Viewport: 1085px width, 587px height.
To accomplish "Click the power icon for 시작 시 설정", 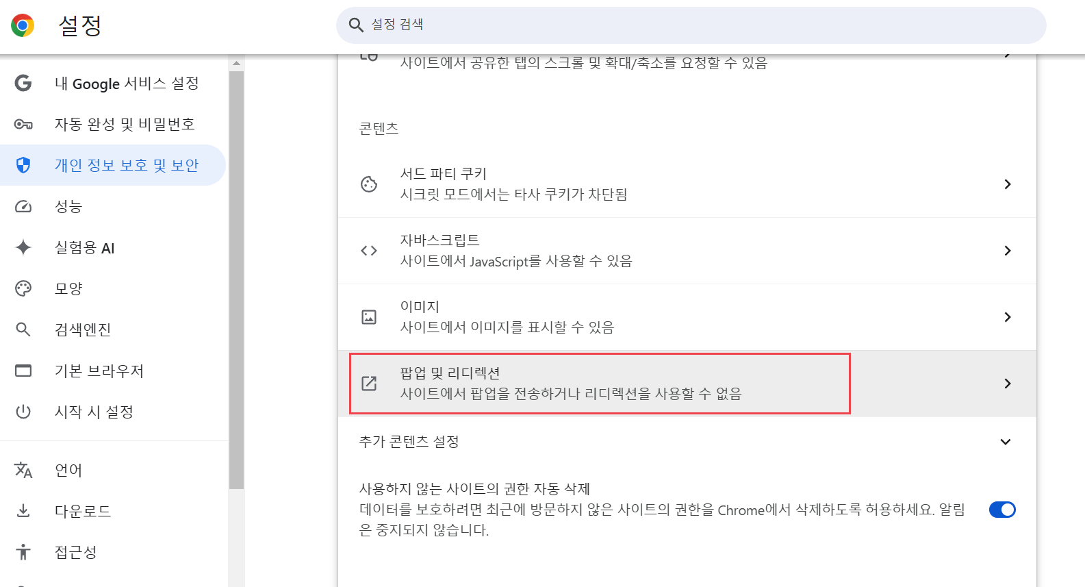I will [23, 412].
